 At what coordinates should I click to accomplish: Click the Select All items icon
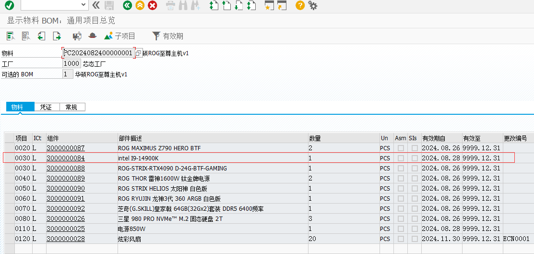click(x=11, y=36)
